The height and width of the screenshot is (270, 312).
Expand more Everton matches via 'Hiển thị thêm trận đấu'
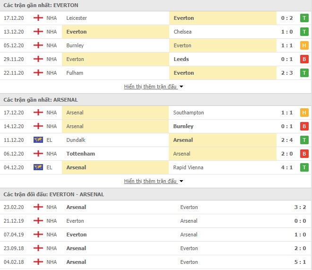150,87
